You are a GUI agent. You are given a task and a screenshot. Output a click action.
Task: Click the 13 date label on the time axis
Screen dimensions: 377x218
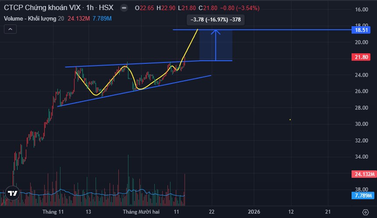click(x=88, y=212)
